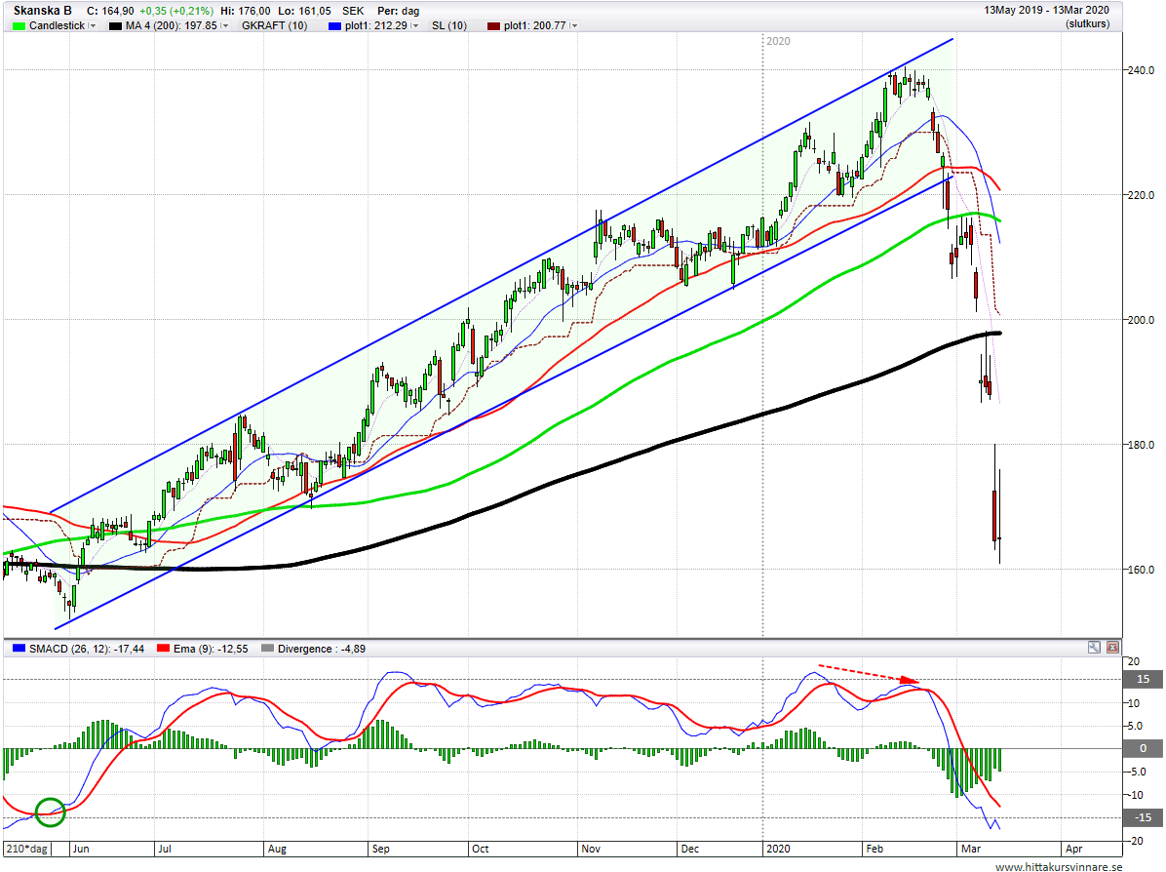
Task: Click the 'Hi: 176,00' high value
Action: pos(246,11)
